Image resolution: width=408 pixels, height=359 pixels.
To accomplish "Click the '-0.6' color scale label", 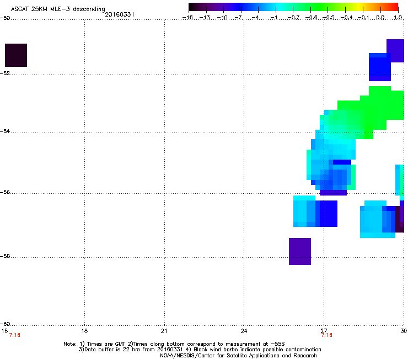I will pos(311,18).
